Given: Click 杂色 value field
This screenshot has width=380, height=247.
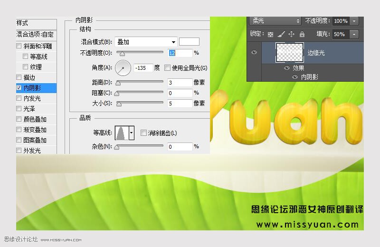Looking at the screenshot, I should [180, 147].
